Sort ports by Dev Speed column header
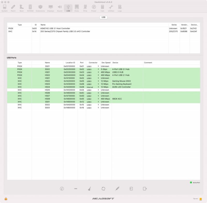The height and width of the screenshot is (203, 207). 106,63
